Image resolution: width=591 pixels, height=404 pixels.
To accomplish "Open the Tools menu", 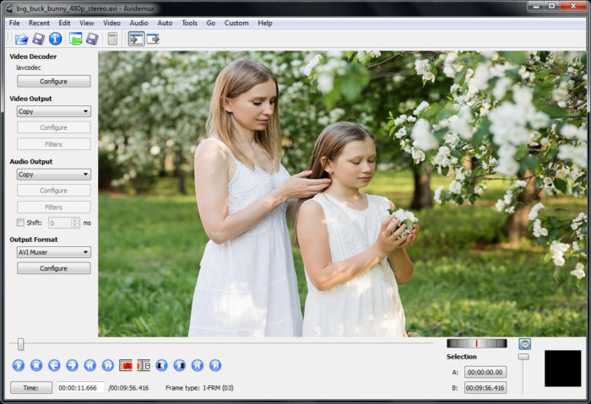I will pyautogui.click(x=189, y=23).
